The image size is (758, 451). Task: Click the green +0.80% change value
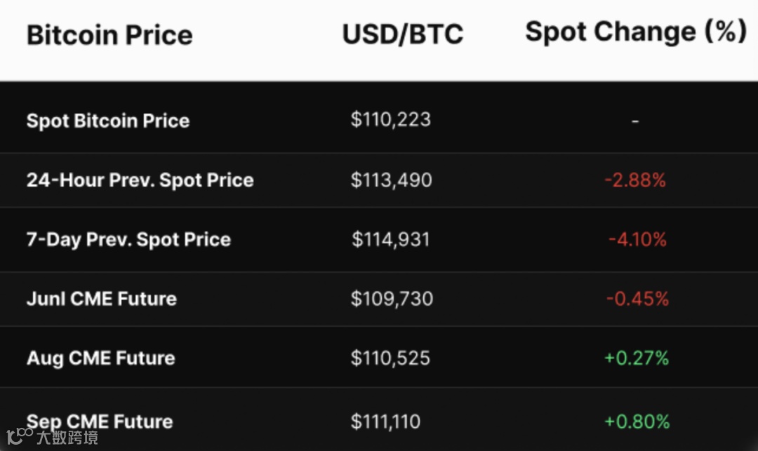pos(637,422)
